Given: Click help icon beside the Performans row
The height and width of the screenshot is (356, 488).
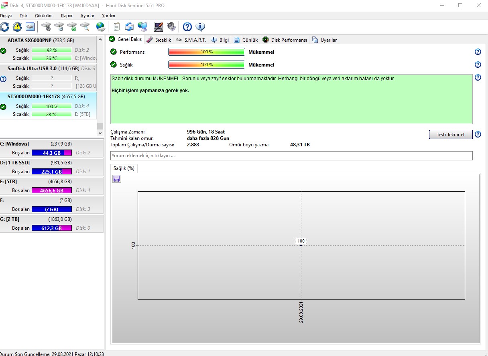Looking at the screenshot, I should pos(478,52).
